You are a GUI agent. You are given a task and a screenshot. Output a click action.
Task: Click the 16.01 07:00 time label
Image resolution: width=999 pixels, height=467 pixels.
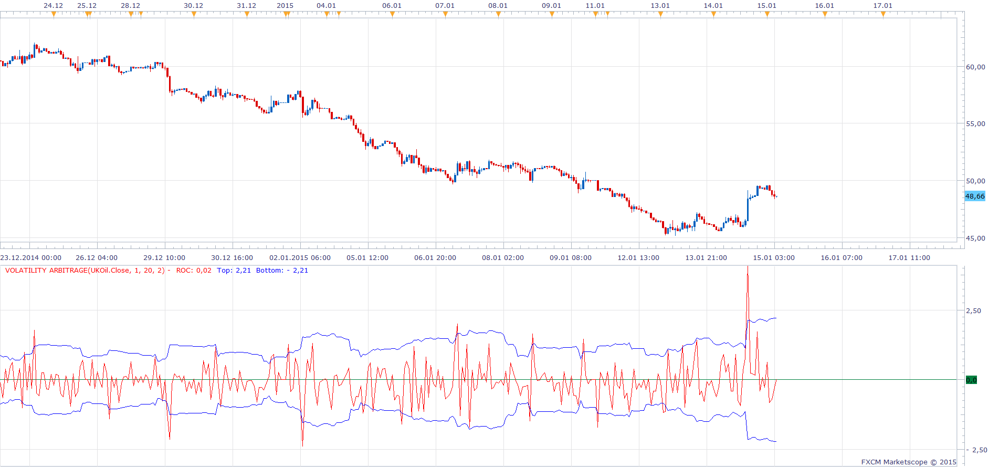[842, 257]
